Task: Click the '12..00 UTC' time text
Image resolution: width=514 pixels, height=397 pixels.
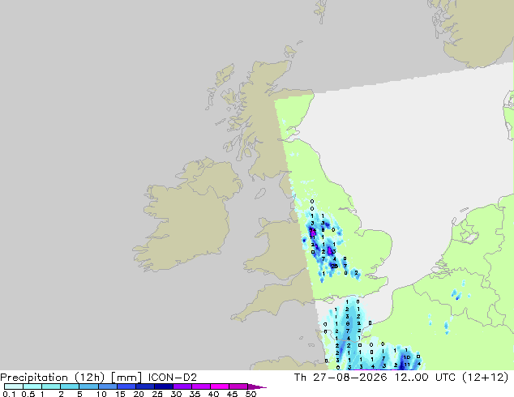Action: [x=425, y=378]
